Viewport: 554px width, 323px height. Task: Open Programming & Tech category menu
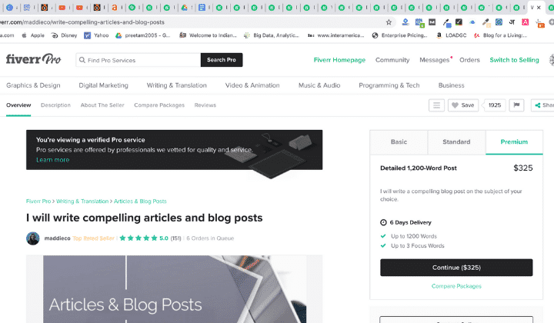click(389, 85)
